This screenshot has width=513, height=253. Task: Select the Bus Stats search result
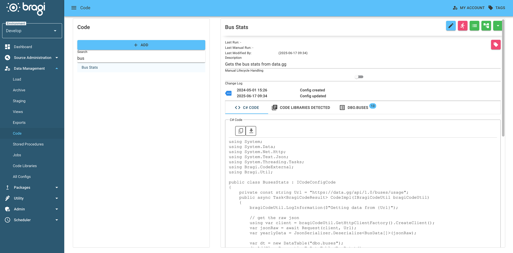click(x=90, y=67)
